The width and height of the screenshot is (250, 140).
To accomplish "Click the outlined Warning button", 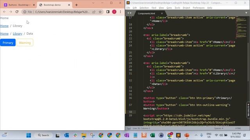I will point(25,42).
